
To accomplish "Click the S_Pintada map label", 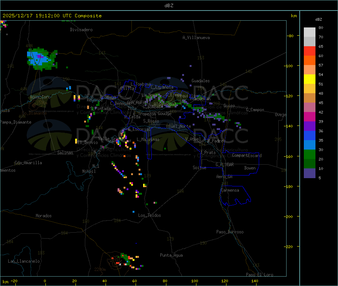I will [100, 109].
